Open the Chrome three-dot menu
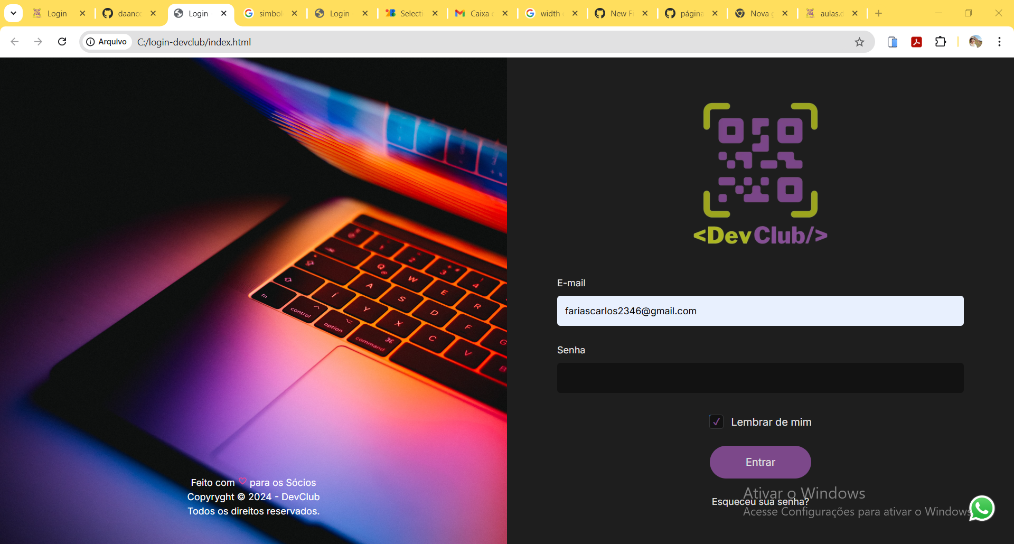The image size is (1014, 544). [1000, 42]
